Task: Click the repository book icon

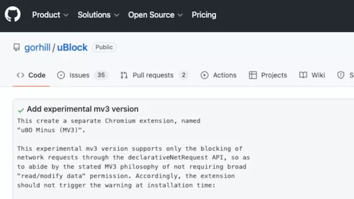Action: [x=16, y=47]
